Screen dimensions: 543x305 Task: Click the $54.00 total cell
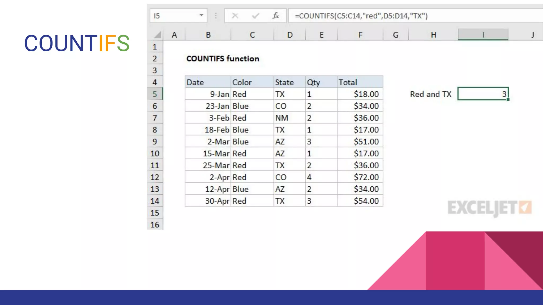pos(360,201)
